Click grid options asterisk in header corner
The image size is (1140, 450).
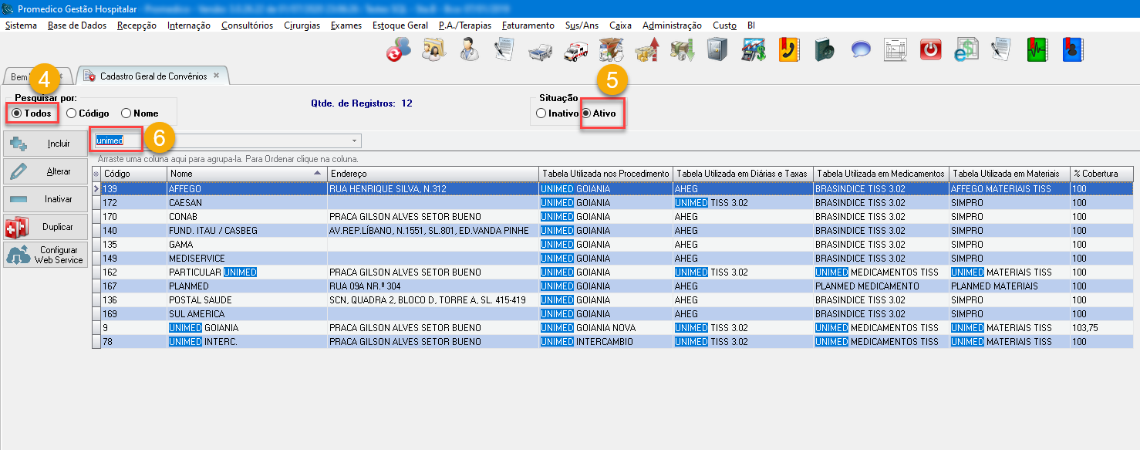[96, 174]
